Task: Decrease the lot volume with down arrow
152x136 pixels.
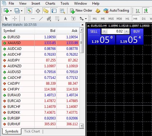Action: pos(104,31)
